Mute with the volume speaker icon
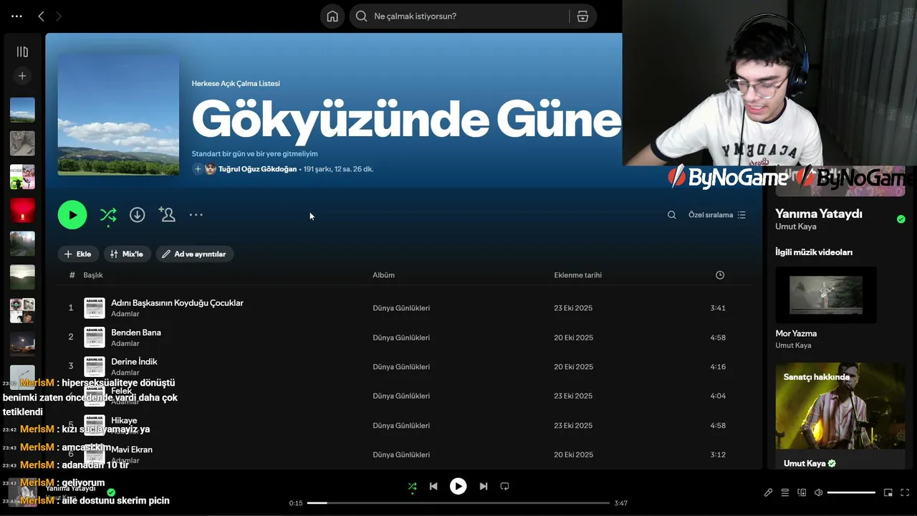The image size is (917, 516). pos(818,493)
